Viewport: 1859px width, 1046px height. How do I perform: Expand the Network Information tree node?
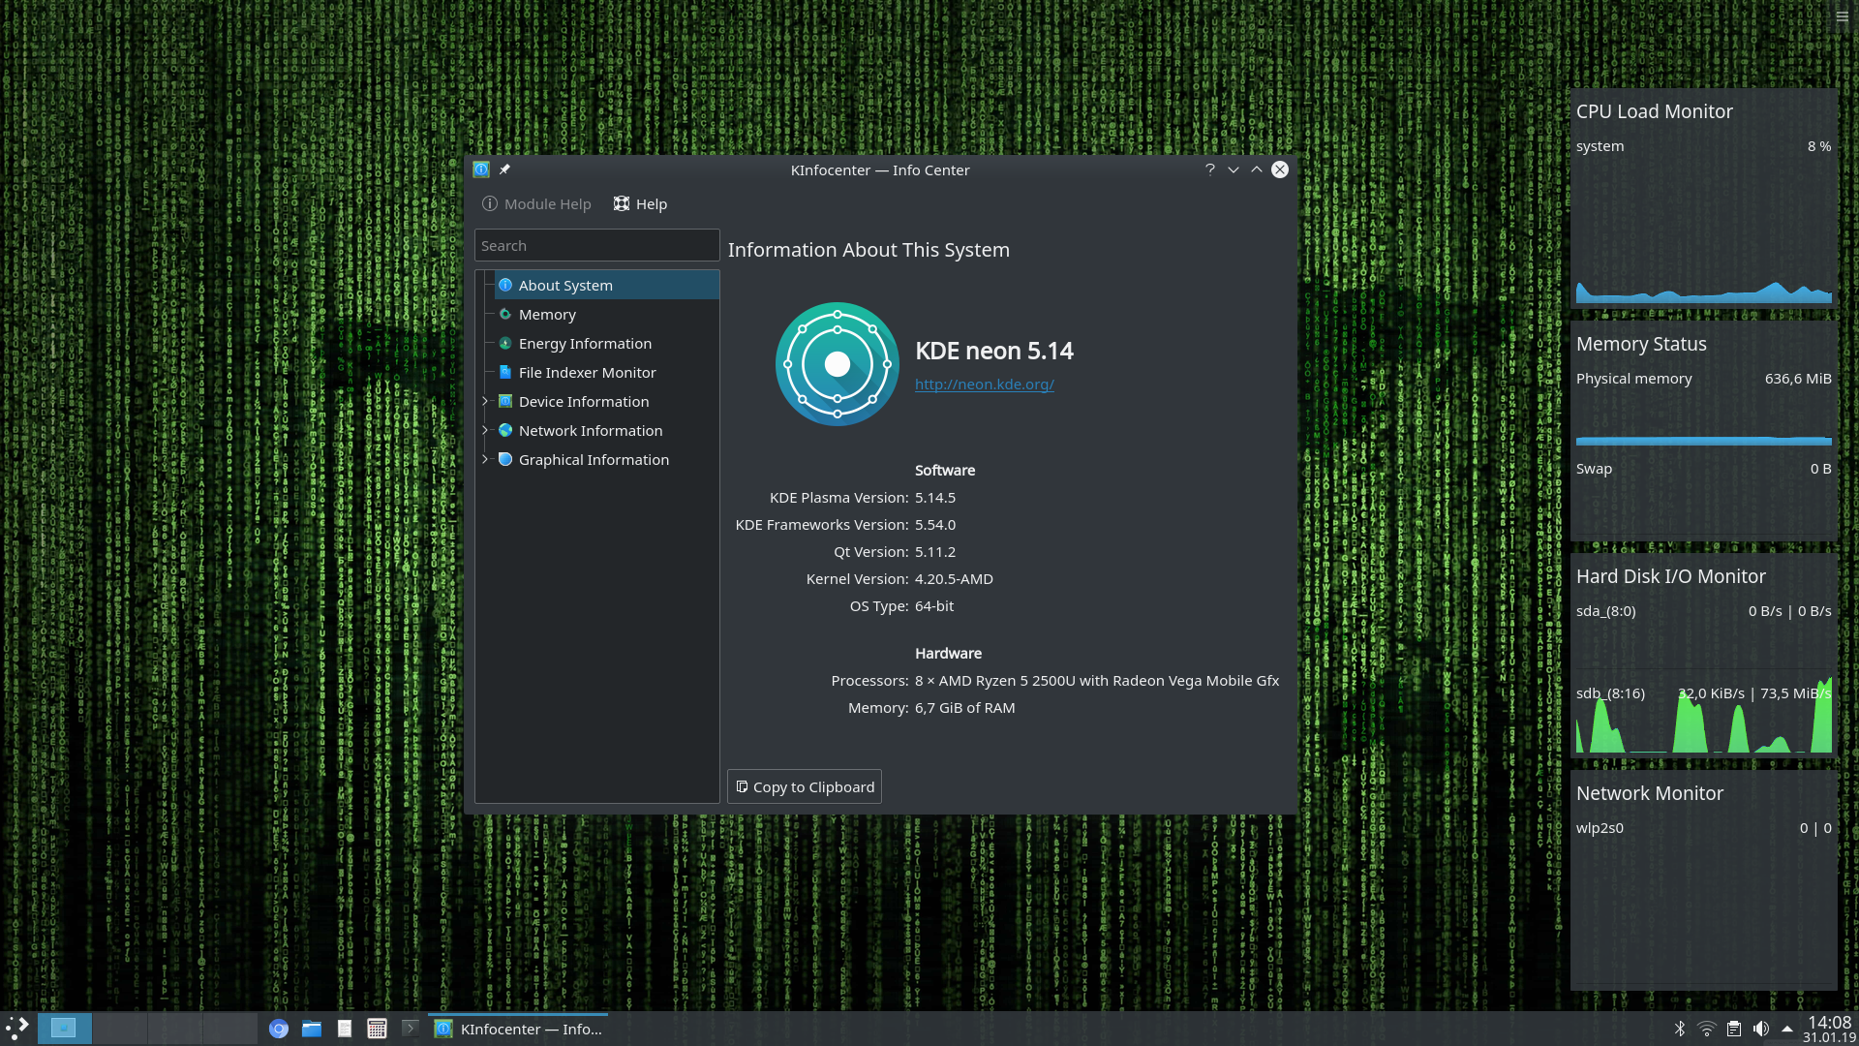pyautogui.click(x=485, y=430)
